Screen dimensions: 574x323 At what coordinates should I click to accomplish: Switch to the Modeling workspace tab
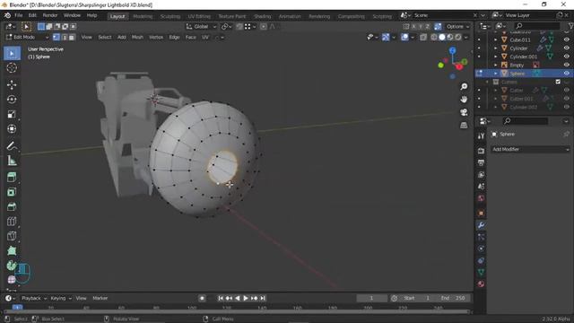[143, 16]
